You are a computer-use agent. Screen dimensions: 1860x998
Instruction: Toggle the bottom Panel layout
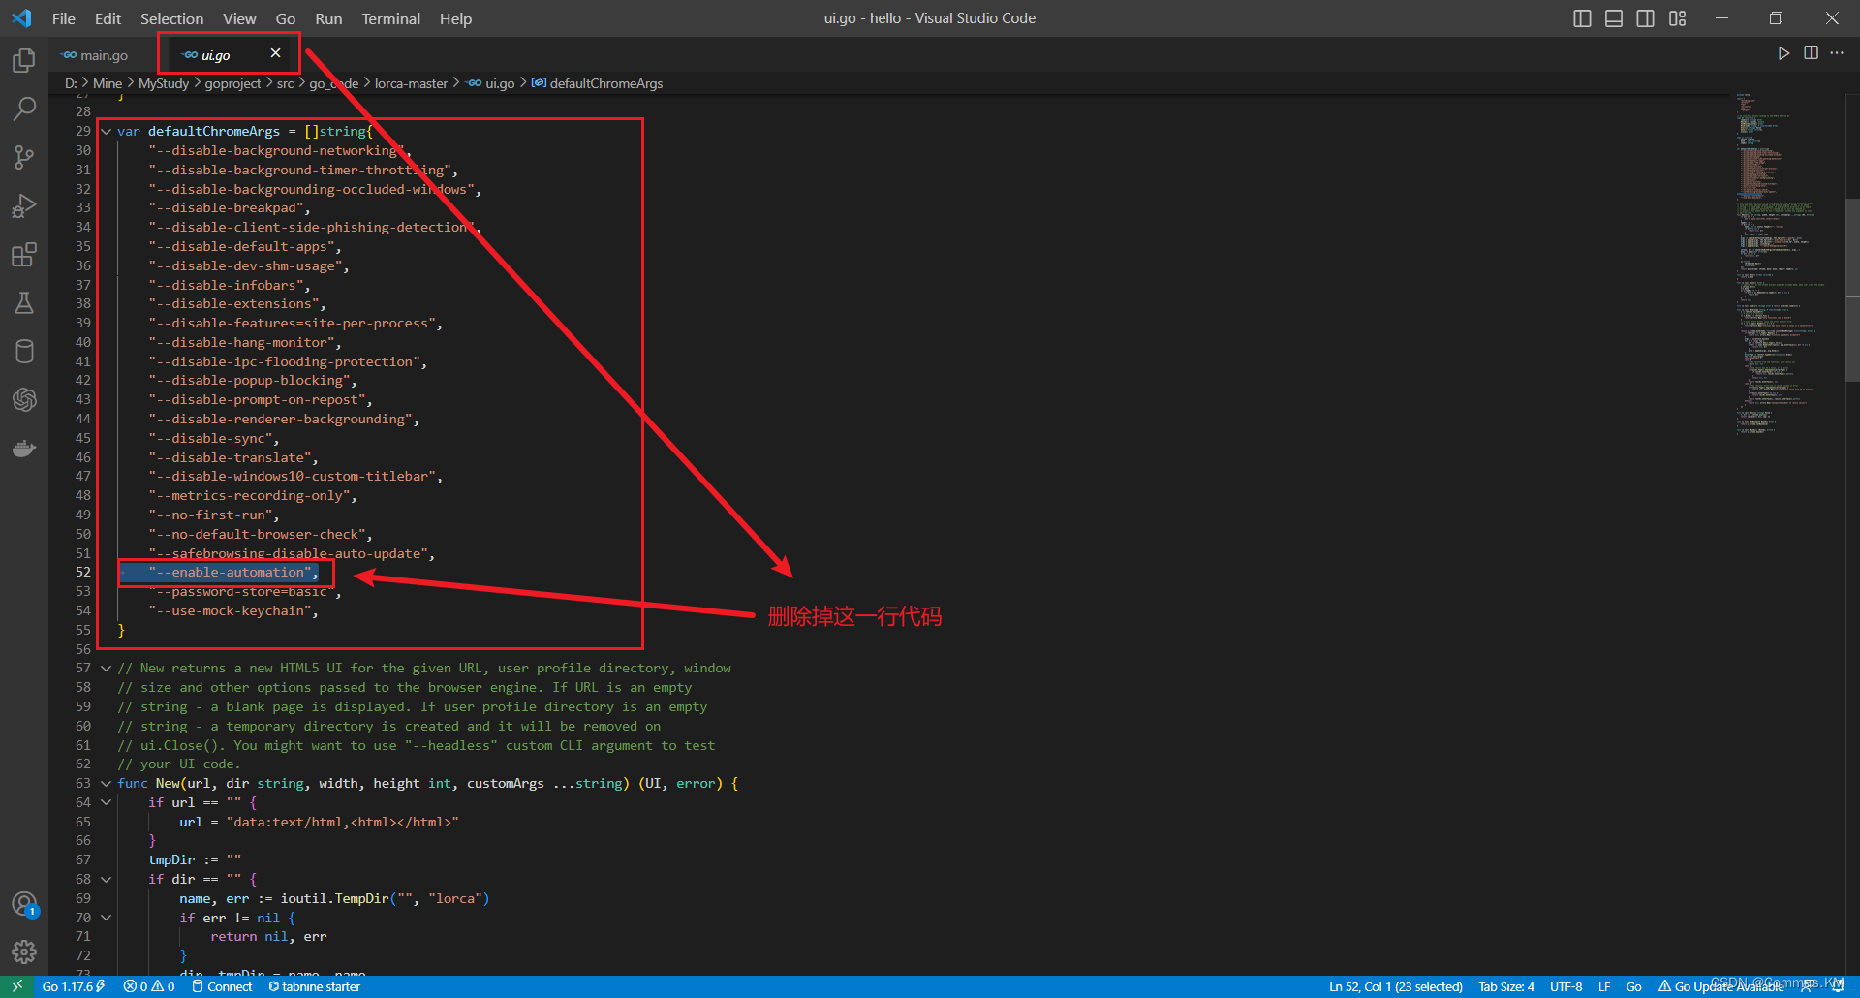pos(1614,18)
